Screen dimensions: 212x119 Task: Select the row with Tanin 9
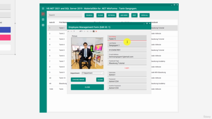tap(112, 72)
